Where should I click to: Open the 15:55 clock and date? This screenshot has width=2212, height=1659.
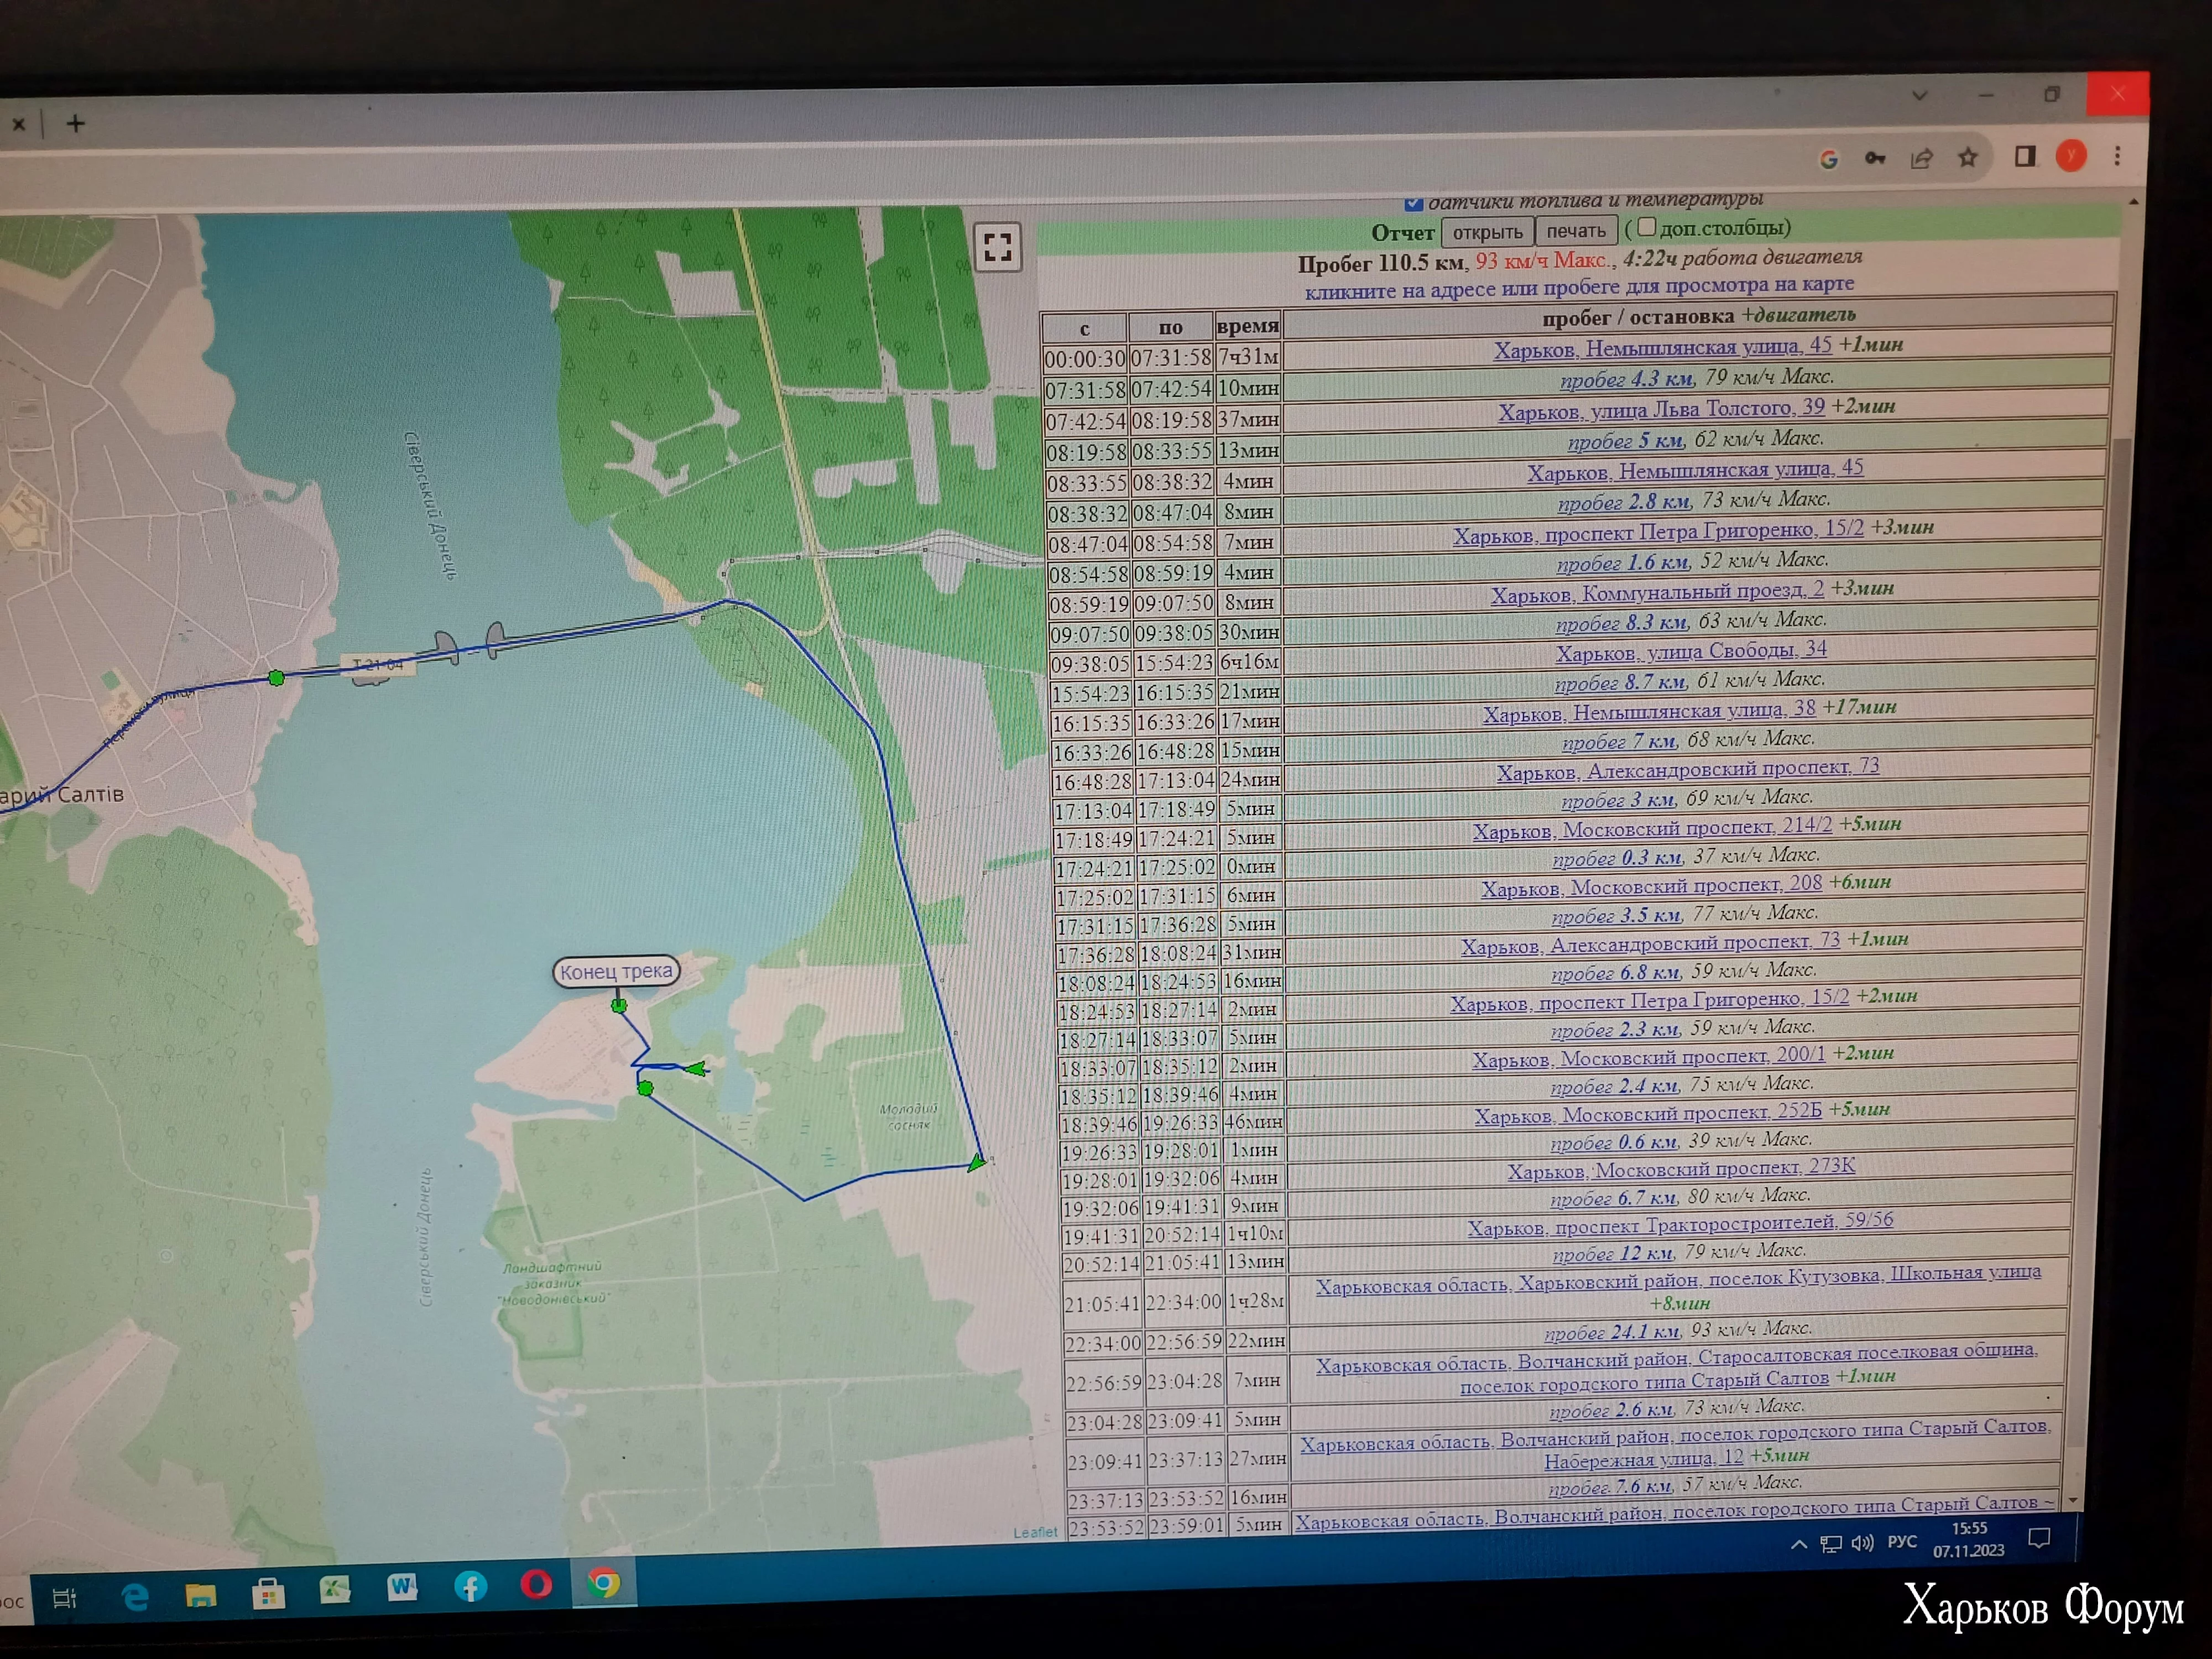tap(1968, 1539)
